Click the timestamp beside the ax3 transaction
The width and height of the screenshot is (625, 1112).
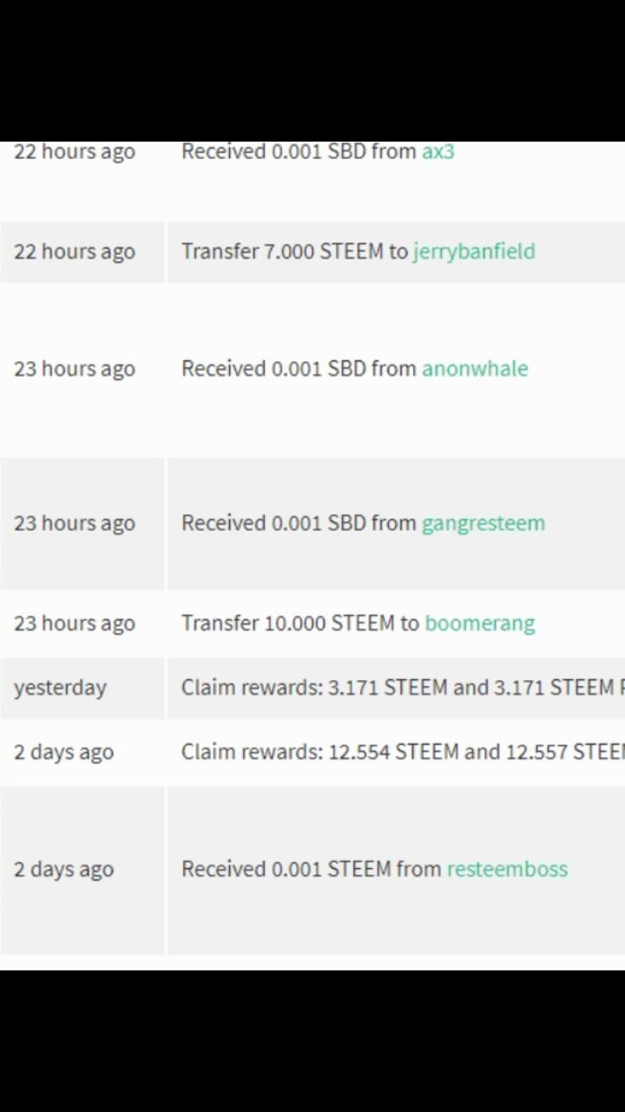point(75,152)
